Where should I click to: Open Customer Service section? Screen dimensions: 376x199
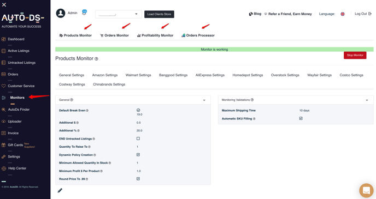pyautogui.click(x=21, y=86)
